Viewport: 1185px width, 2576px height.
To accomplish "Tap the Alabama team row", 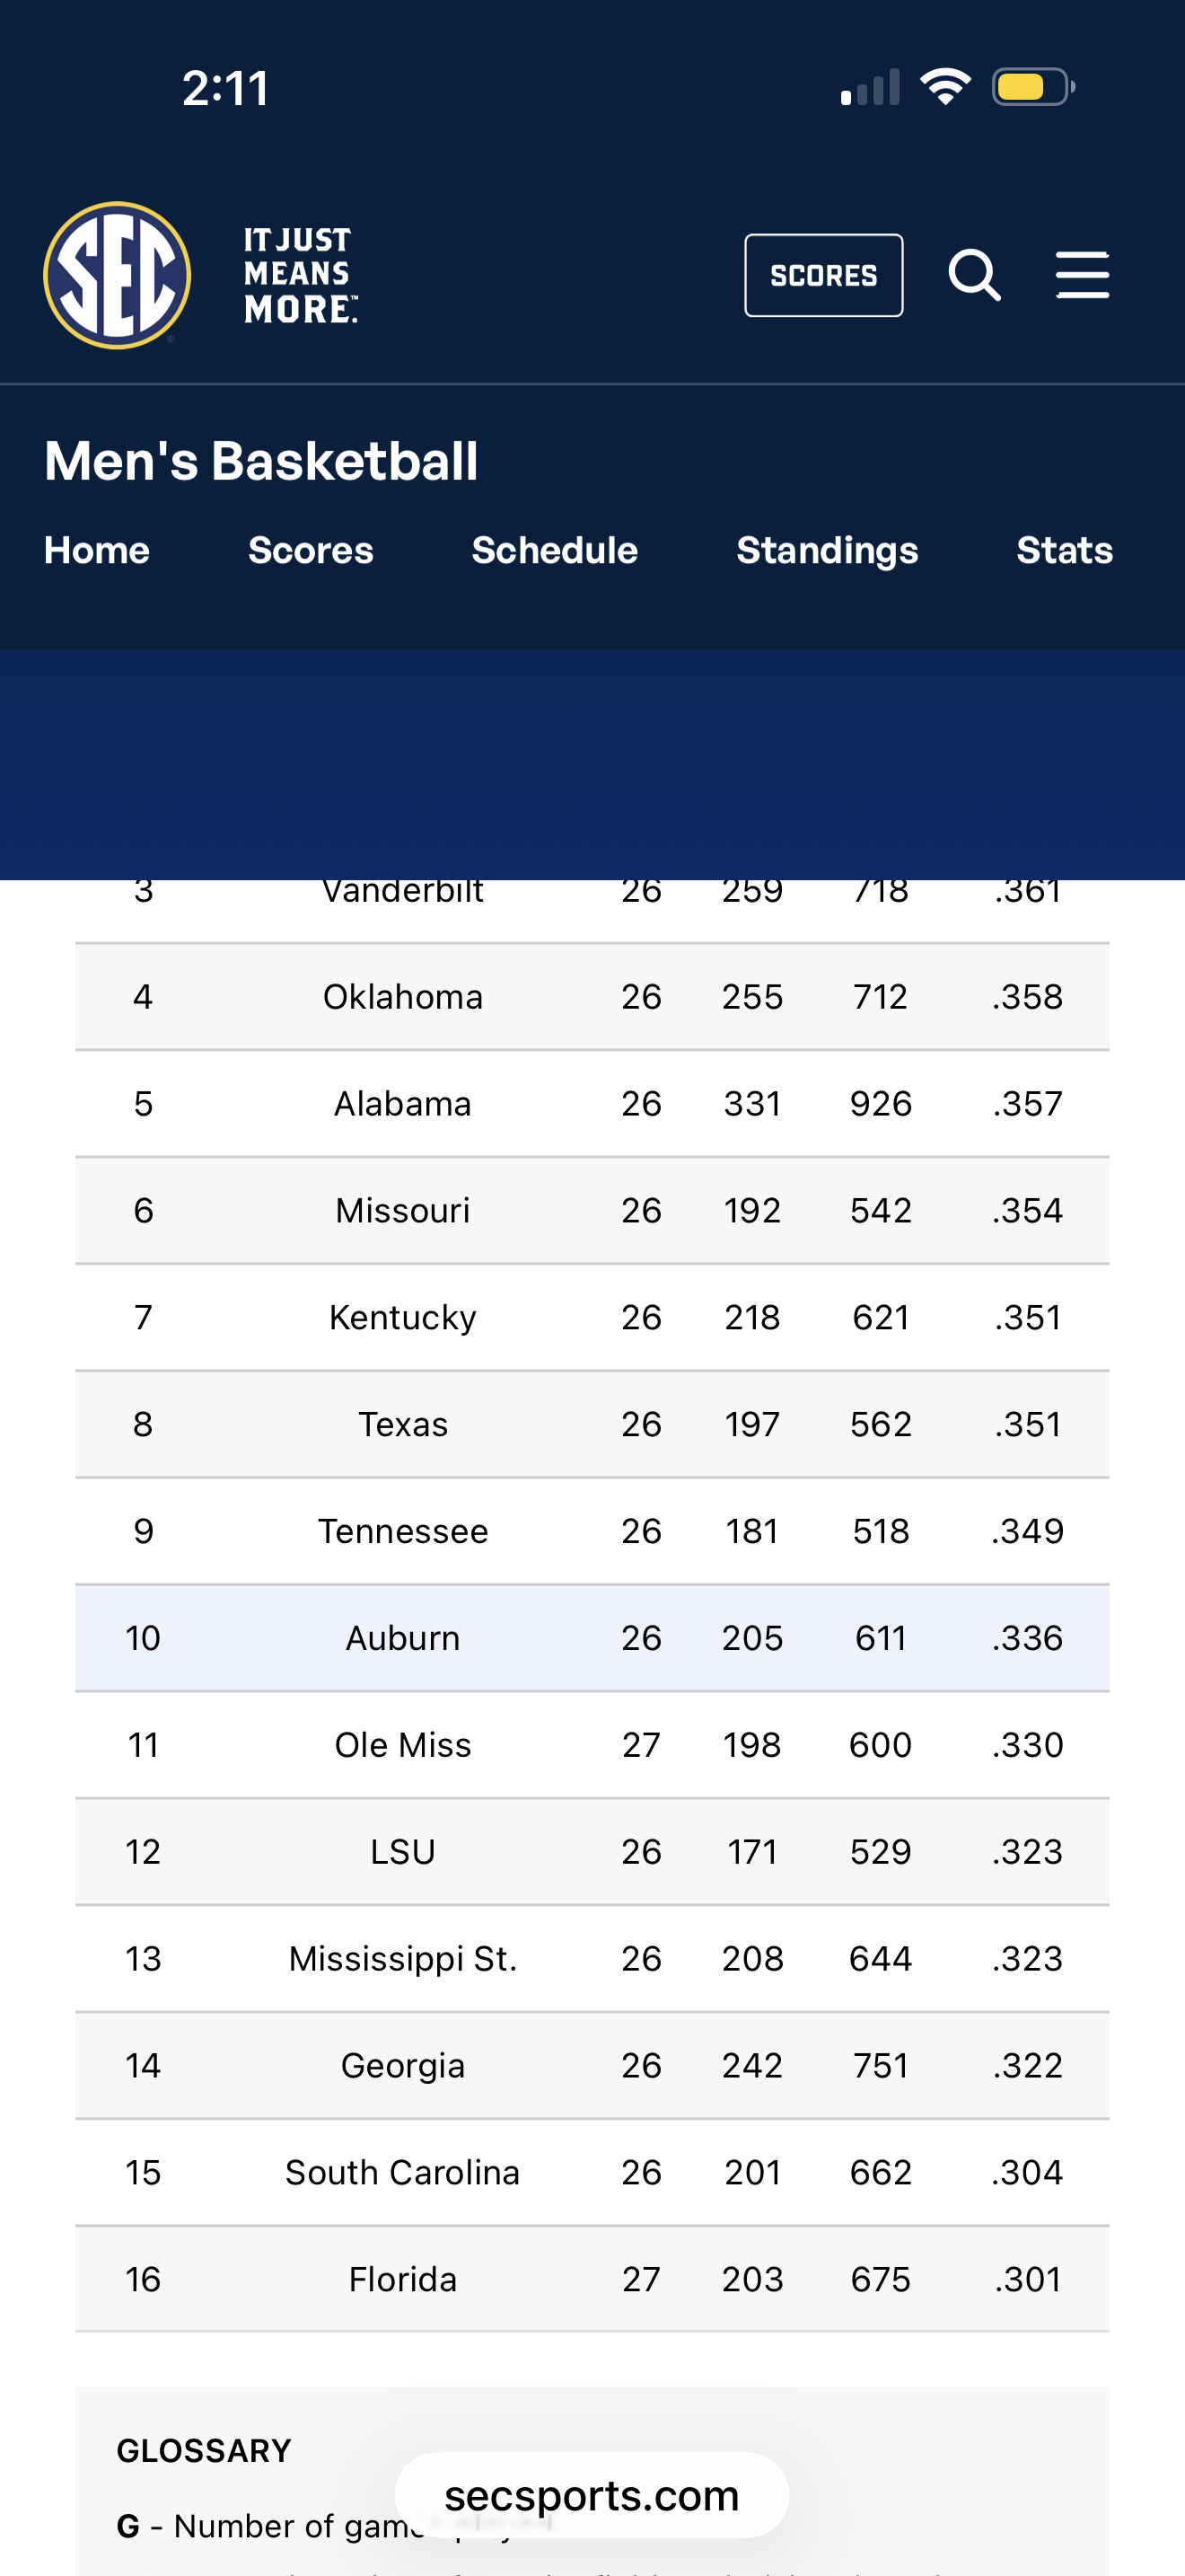I will tap(592, 1104).
